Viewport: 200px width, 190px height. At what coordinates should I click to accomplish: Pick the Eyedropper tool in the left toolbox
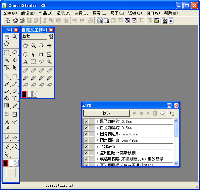click(7, 129)
